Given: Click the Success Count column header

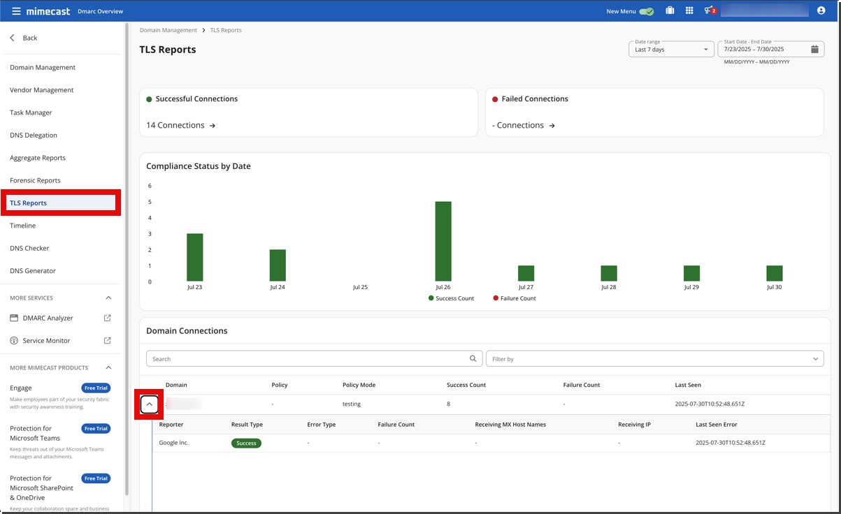Looking at the screenshot, I should 466,385.
